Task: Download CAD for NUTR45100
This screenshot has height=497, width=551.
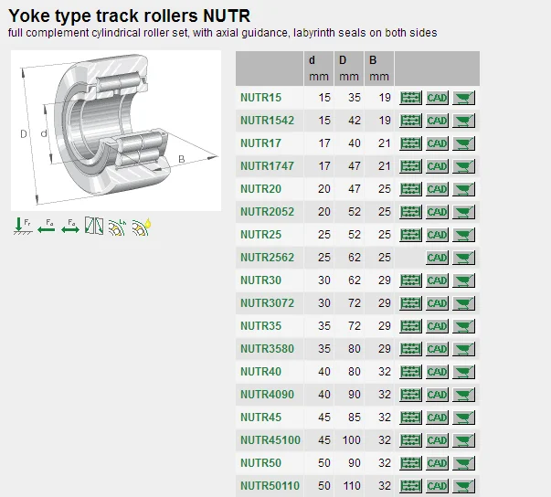Action: [x=437, y=440]
